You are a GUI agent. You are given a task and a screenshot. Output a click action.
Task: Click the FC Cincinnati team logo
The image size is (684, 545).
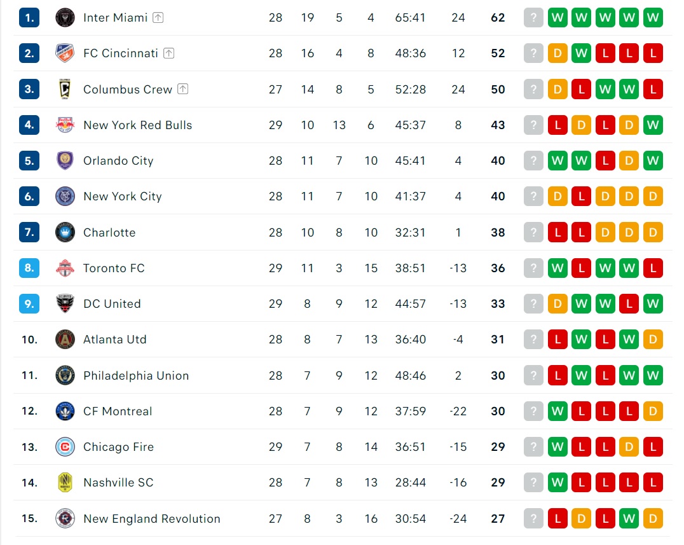[65, 53]
